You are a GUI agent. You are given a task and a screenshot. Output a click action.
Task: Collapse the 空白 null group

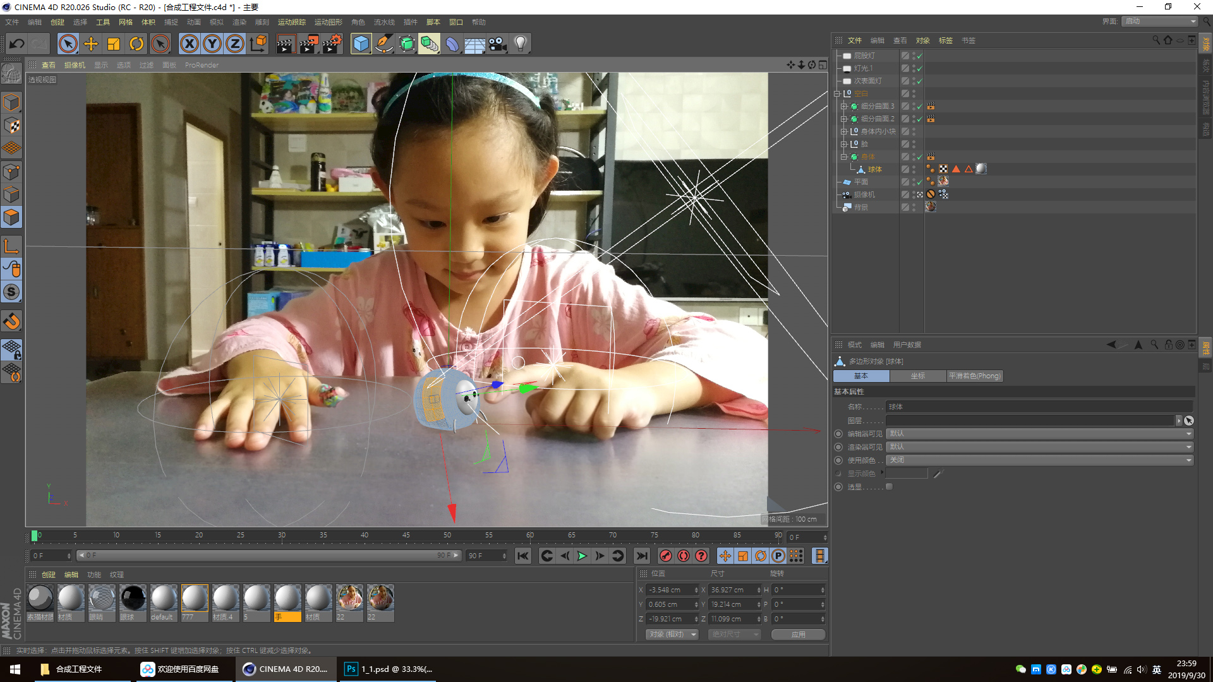[837, 93]
